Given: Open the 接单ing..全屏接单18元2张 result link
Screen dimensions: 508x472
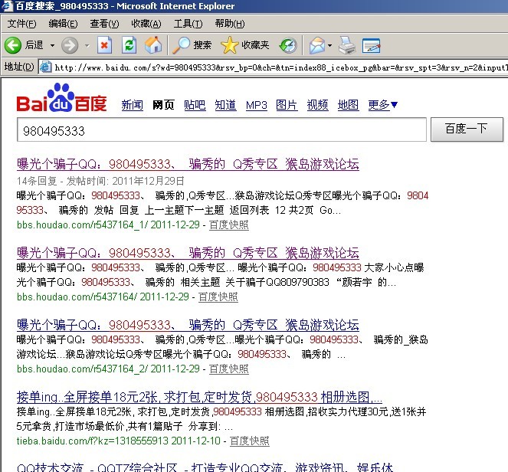Looking at the screenshot, I should pyautogui.click(x=199, y=397).
